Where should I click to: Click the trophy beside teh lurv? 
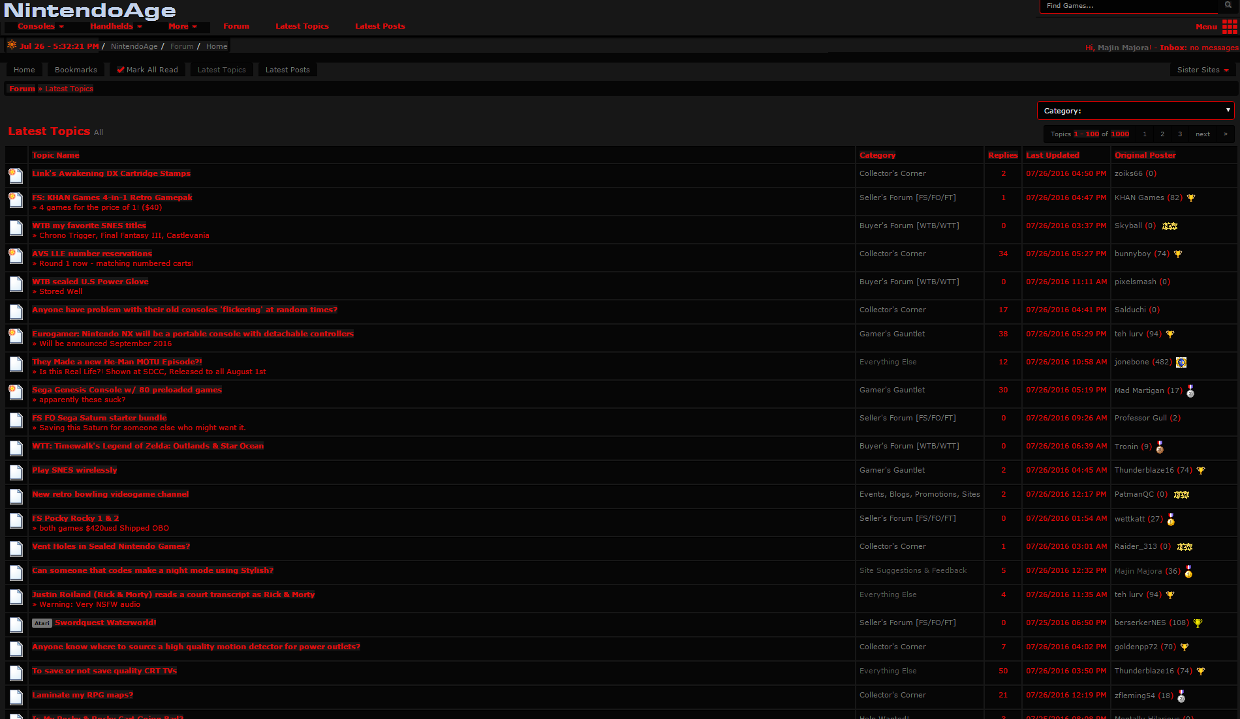click(x=1170, y=334)
